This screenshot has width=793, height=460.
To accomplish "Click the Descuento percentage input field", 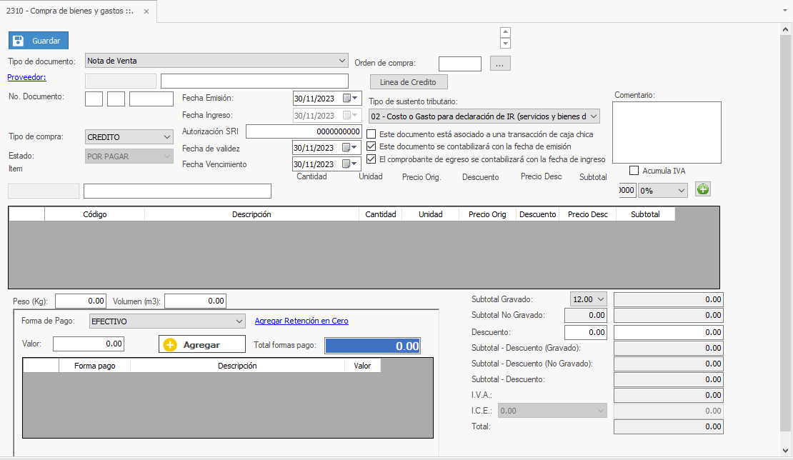I will click(x=586, y=332).
